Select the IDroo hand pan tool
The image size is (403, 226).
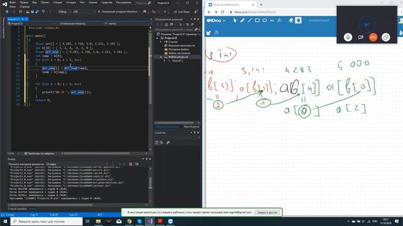click(298, 21)
